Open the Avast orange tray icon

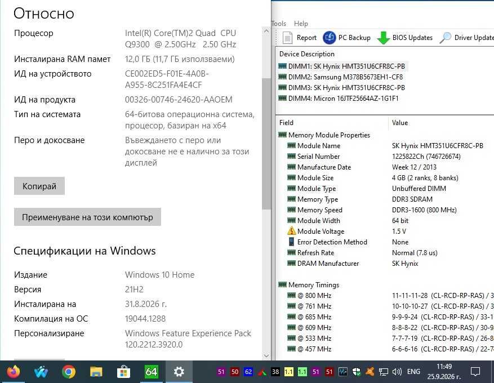point(370,372)
